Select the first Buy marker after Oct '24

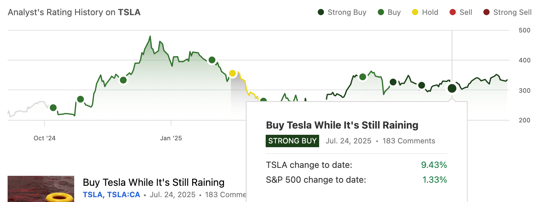53,108
